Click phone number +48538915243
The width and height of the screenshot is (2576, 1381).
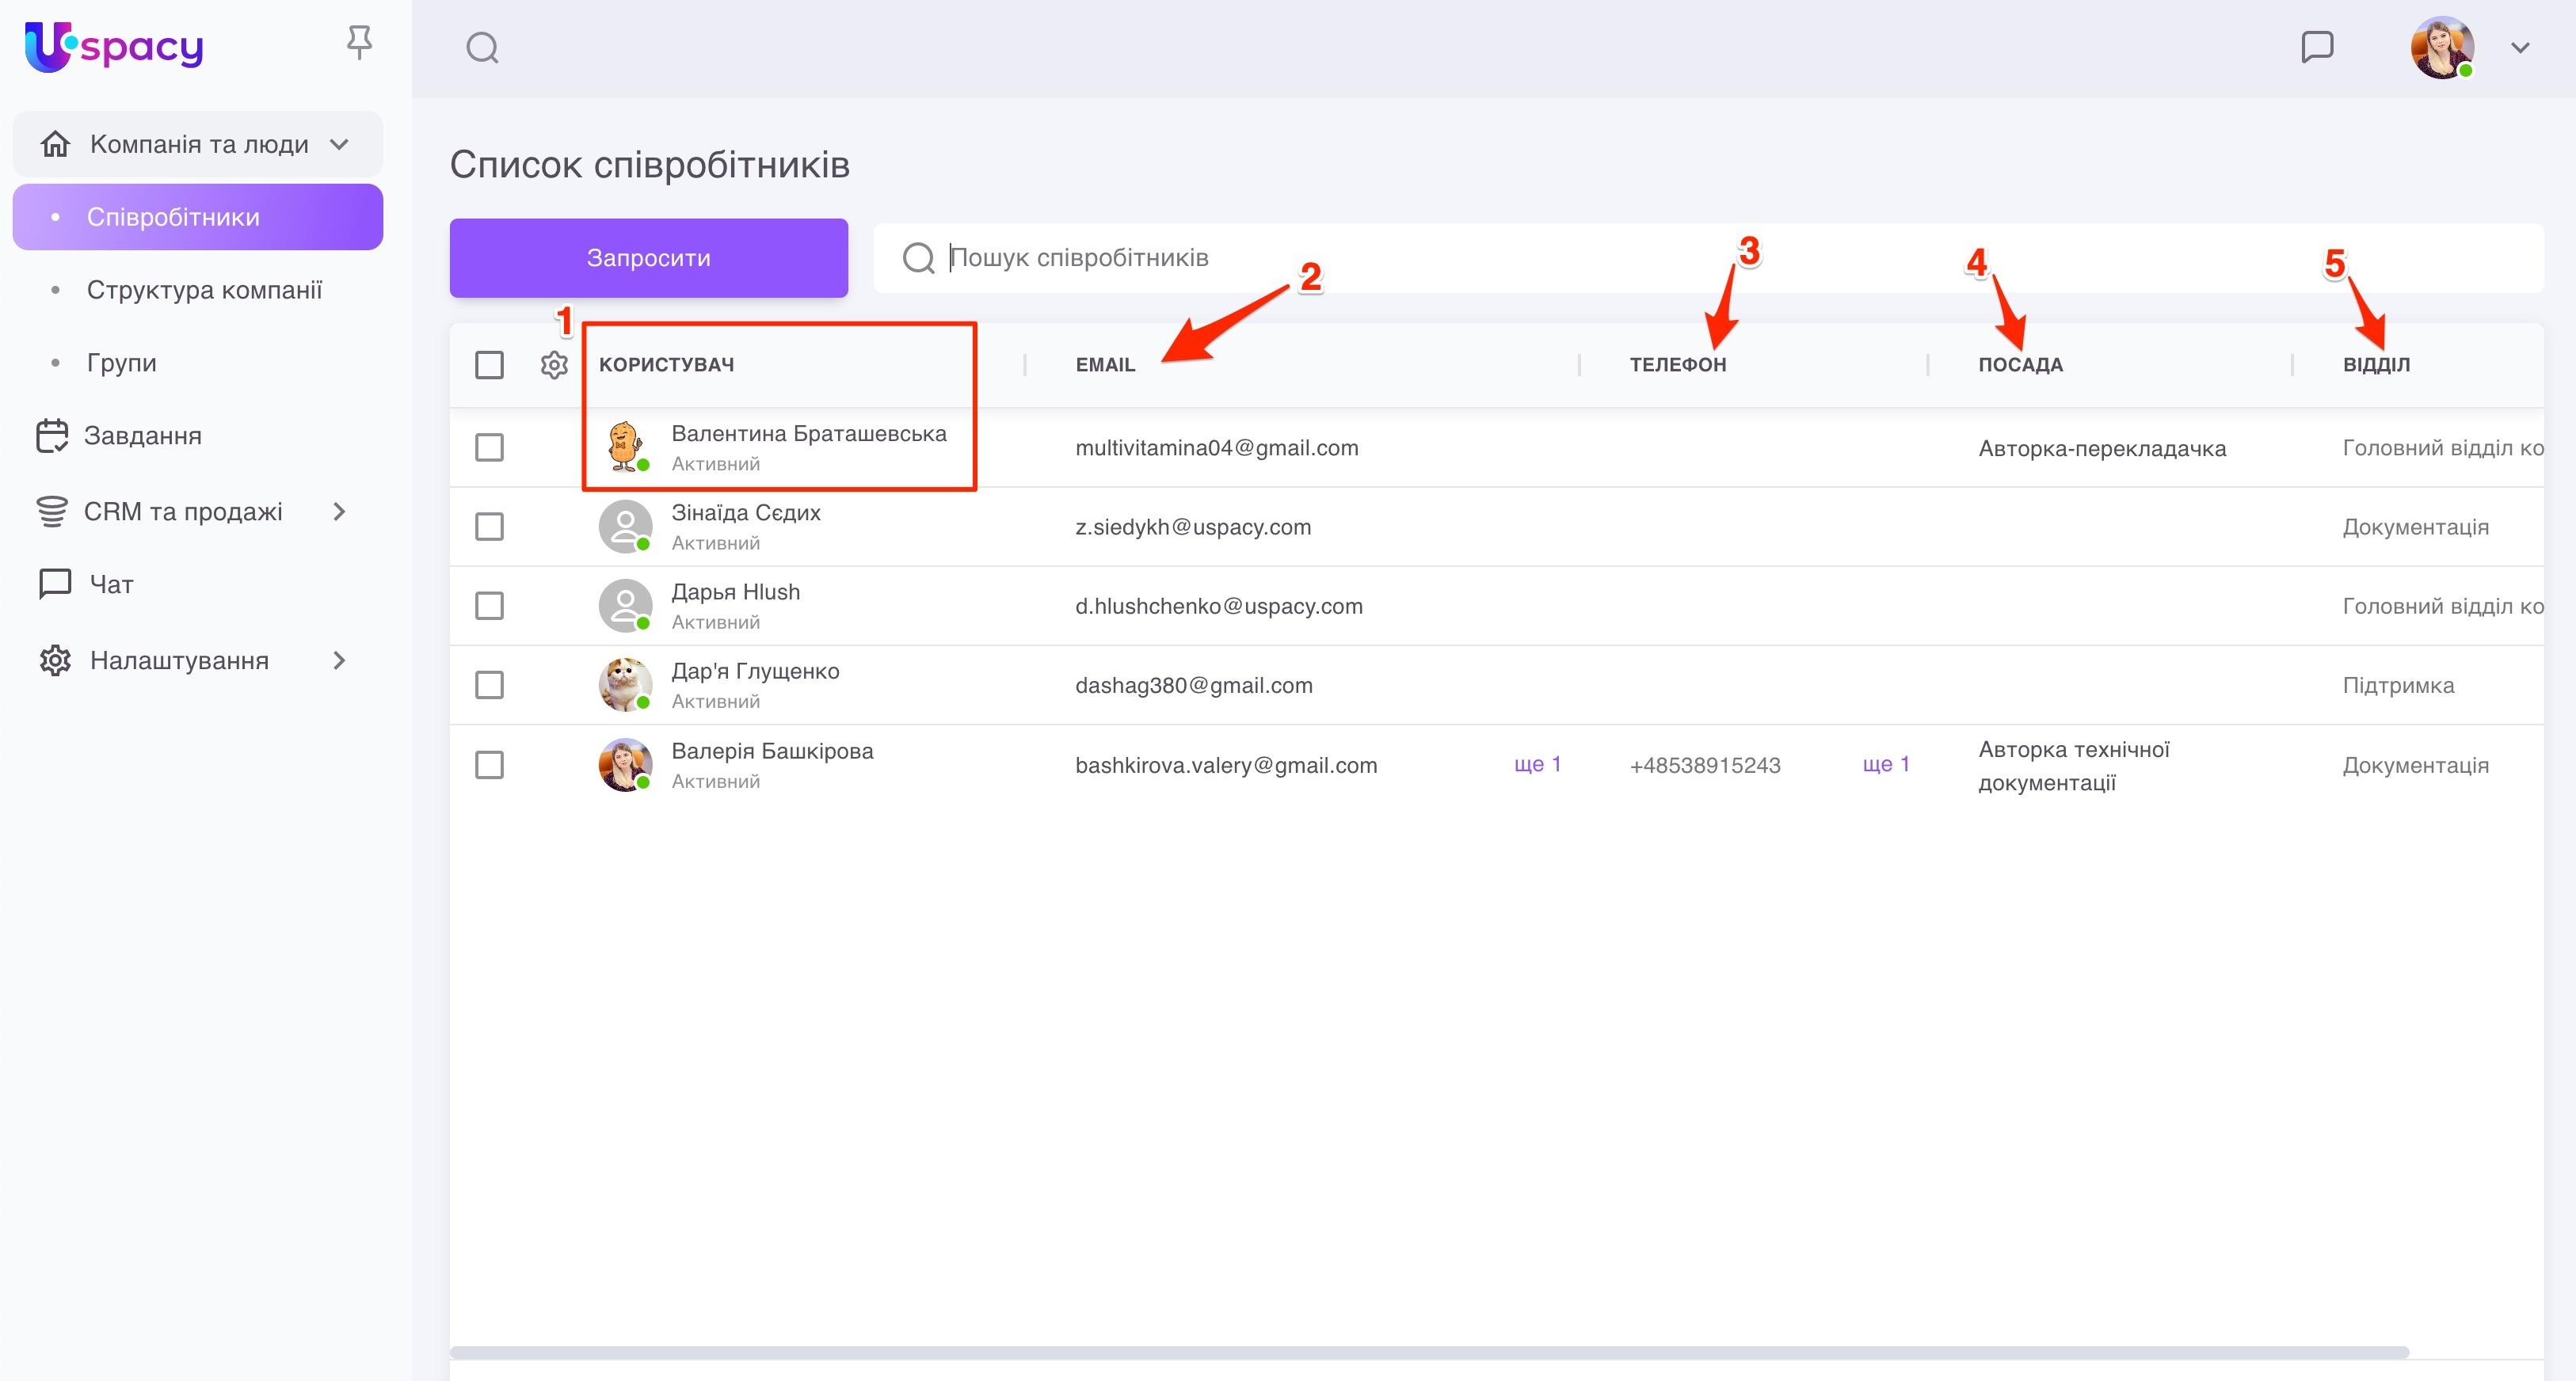1705,765
